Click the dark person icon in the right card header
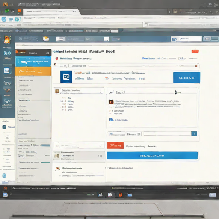The image size is (219, 219). click(175, 92)
